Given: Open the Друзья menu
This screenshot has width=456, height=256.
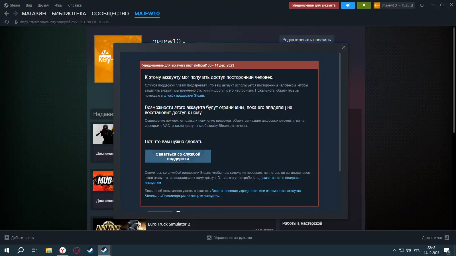Looking at the screenshot, I should [43, 5].
